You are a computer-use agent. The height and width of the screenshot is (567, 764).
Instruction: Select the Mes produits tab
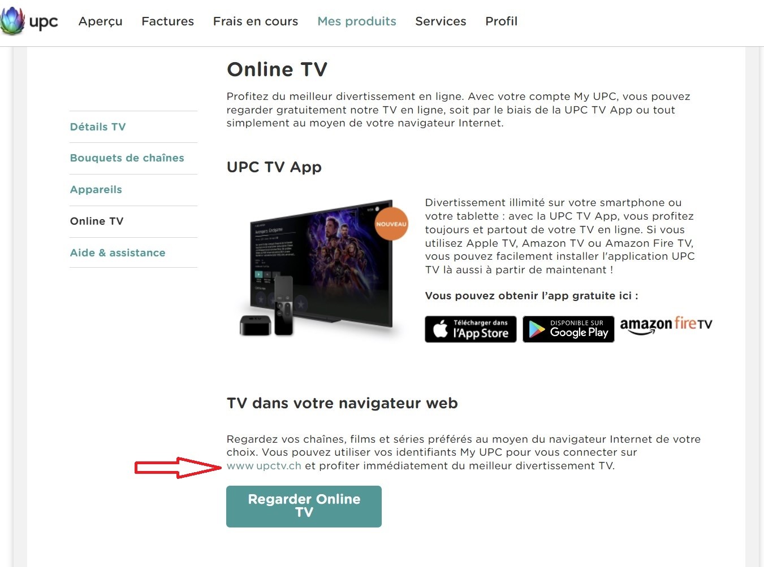point(357,21)
